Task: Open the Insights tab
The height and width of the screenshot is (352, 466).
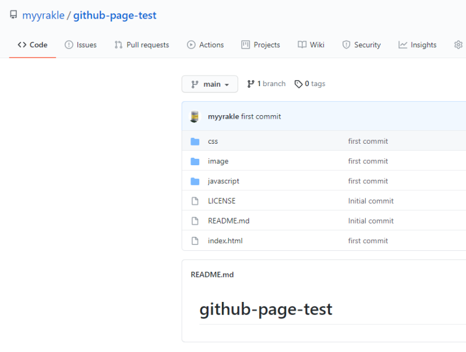Action: (417, 45)
